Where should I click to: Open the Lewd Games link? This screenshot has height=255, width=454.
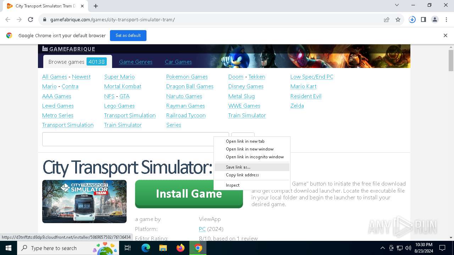[x=58, y=106]
